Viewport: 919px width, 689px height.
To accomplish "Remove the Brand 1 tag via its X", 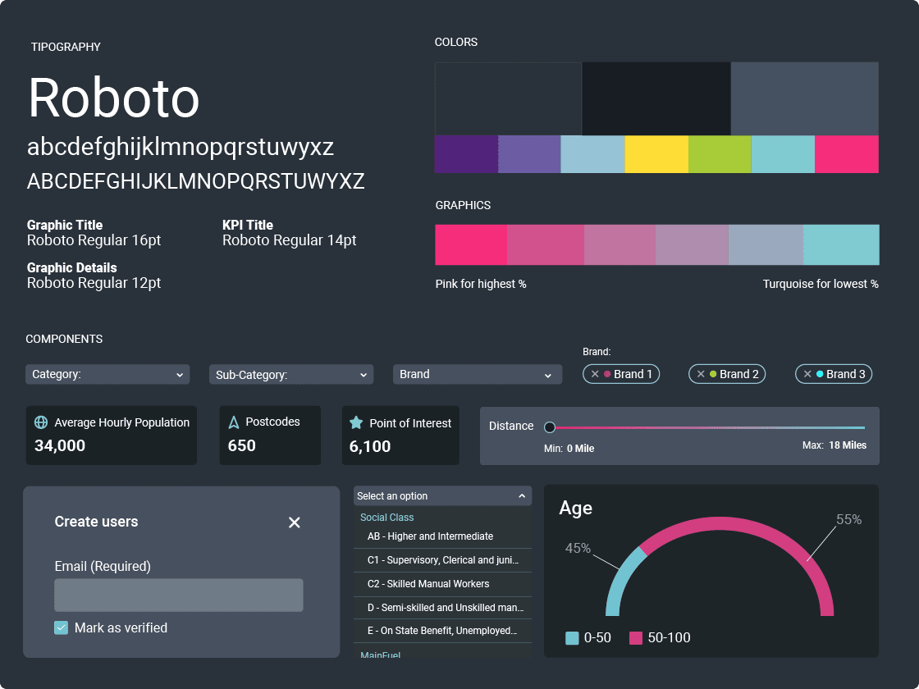I will (x=595, y=374).
